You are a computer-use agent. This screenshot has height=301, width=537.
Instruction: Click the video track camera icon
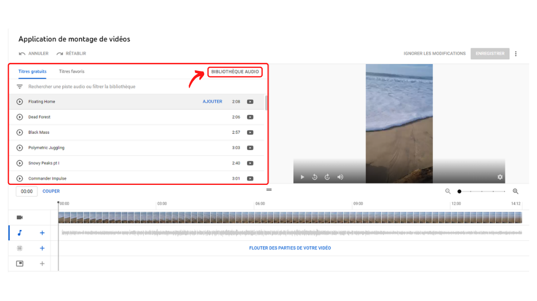point(19,217)
